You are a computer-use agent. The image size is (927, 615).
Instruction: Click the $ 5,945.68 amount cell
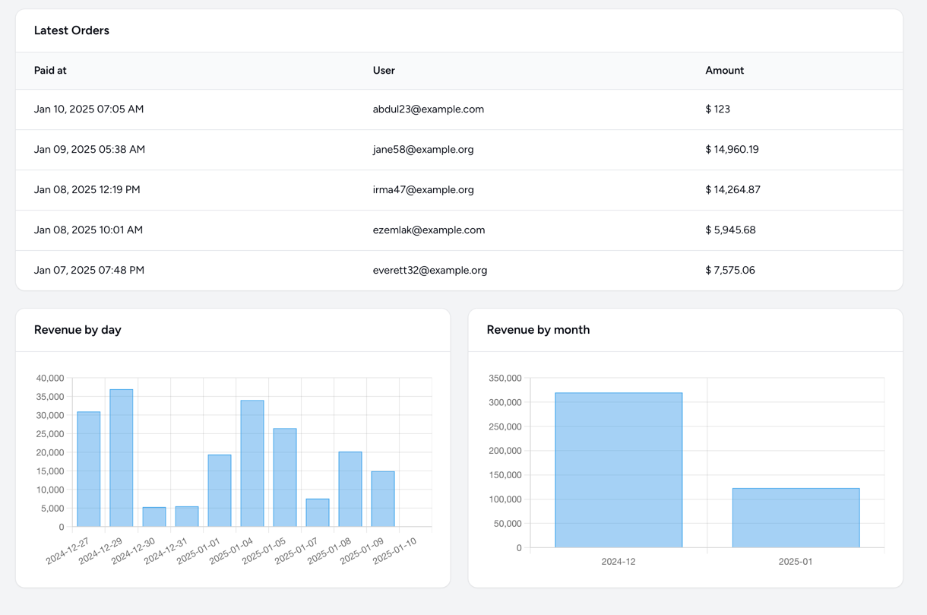[730, 230]
